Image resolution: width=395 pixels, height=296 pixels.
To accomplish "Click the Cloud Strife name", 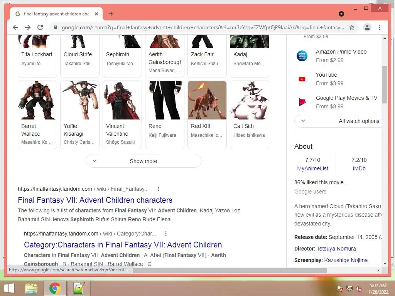I will tap(78, 54).
